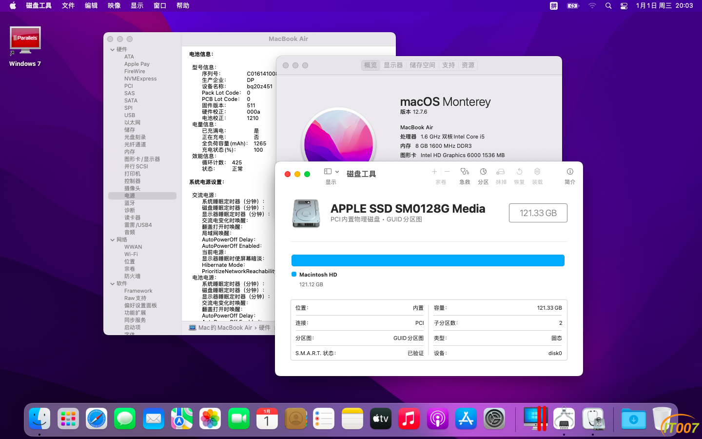Open Spotlight search in menu bar

click(608, 6)
